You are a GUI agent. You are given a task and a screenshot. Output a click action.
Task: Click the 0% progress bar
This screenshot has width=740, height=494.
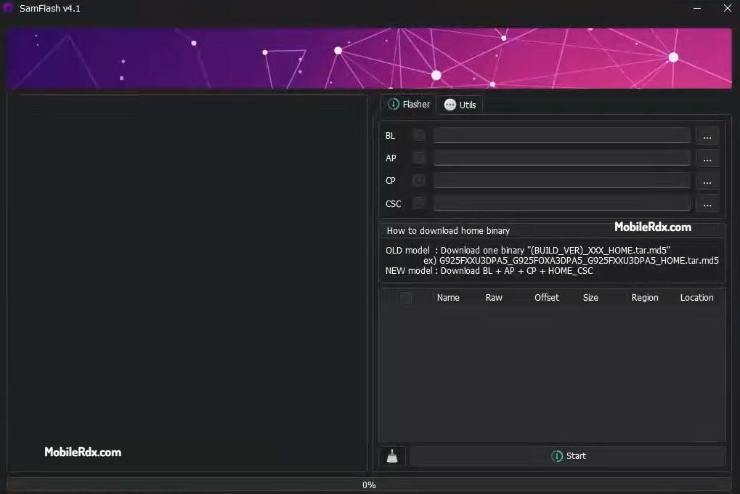pyautogui.click(x=369, y=485)
